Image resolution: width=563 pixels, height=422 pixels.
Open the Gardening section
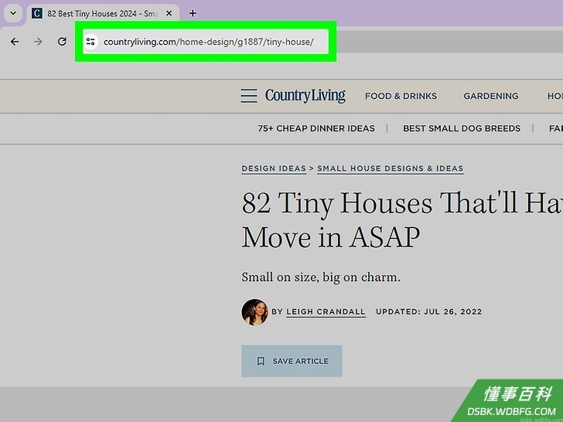click(x=491, y=96)
